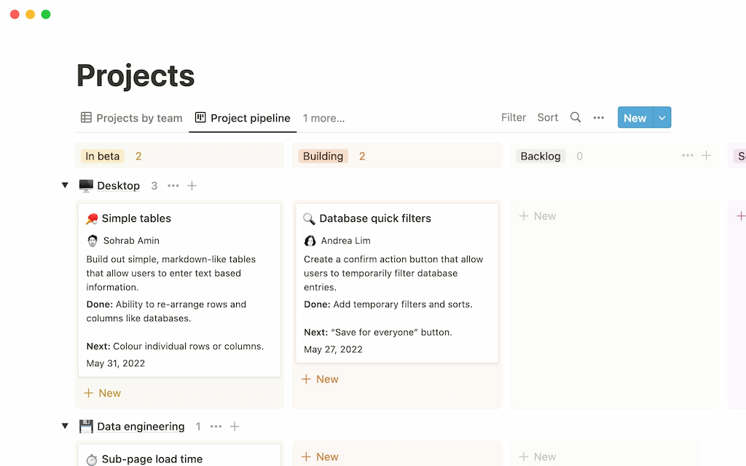Click the May 31, 2022 date
The image size is (746, 466).
pos(116,363)
